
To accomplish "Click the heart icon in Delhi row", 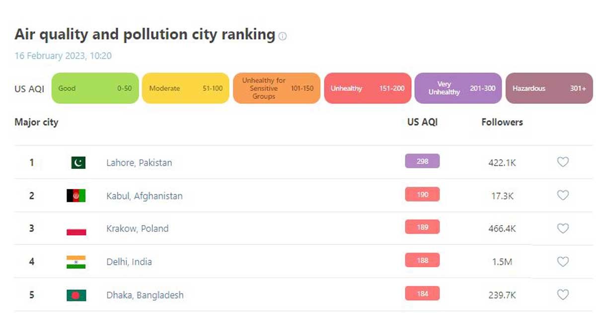I will 563,261.
